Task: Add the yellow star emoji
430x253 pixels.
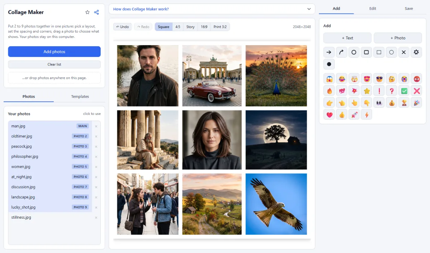Action: [x=366, y=91]
